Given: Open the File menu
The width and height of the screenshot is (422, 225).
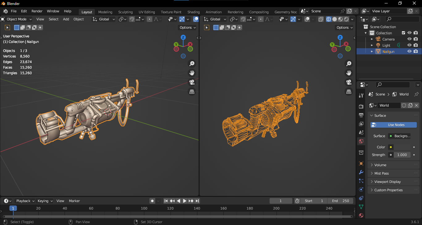Looking at the screenshot, I should tap(14, 11).
